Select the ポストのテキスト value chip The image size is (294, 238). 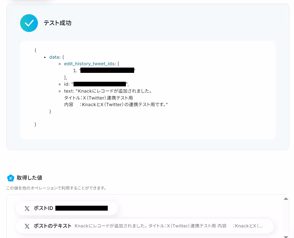tap(145, 226)
